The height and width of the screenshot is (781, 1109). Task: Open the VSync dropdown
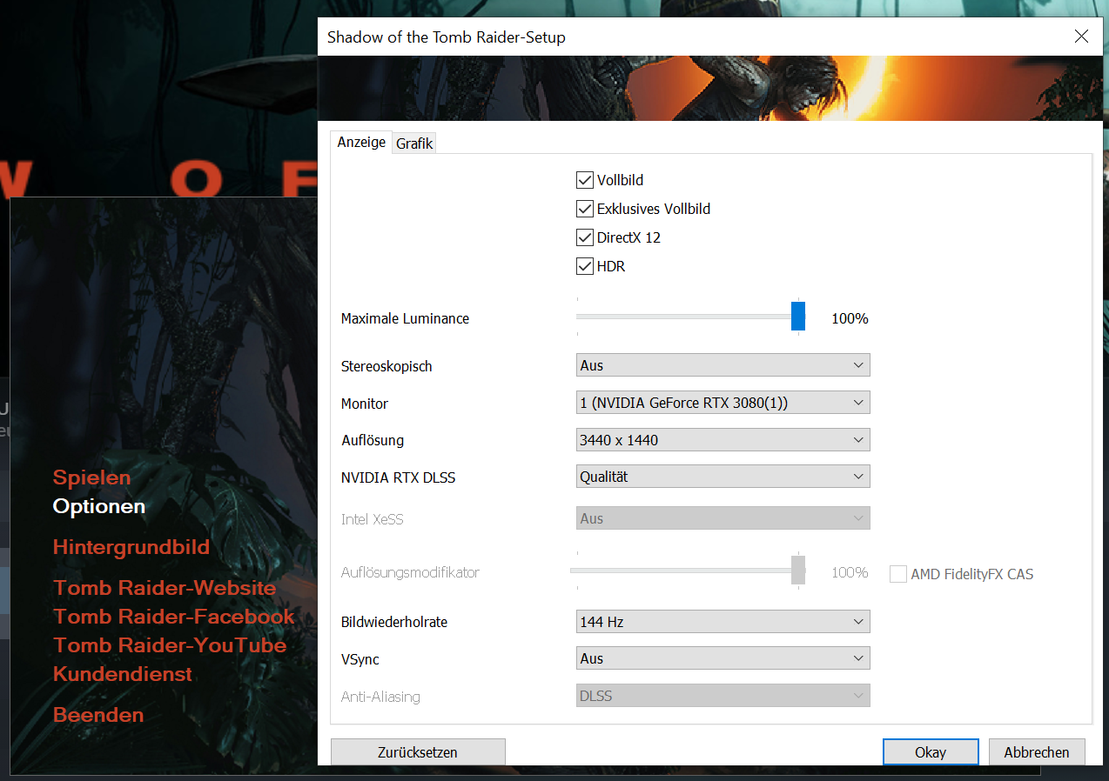[x=723, y=658]
